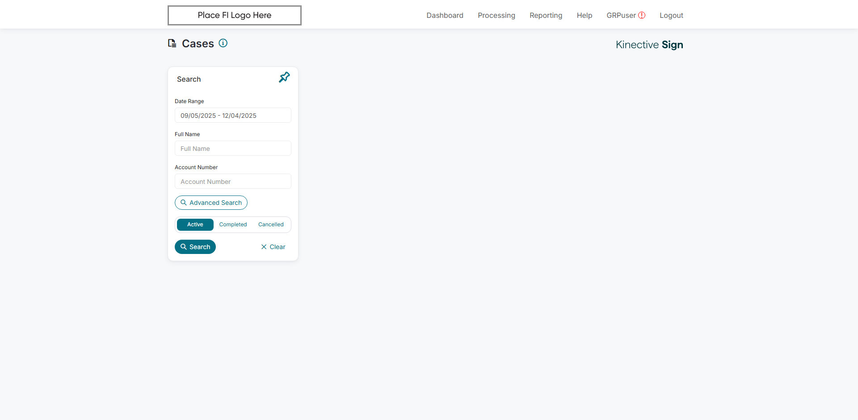Switch to the Cancelled status filter

pos(271,225)
